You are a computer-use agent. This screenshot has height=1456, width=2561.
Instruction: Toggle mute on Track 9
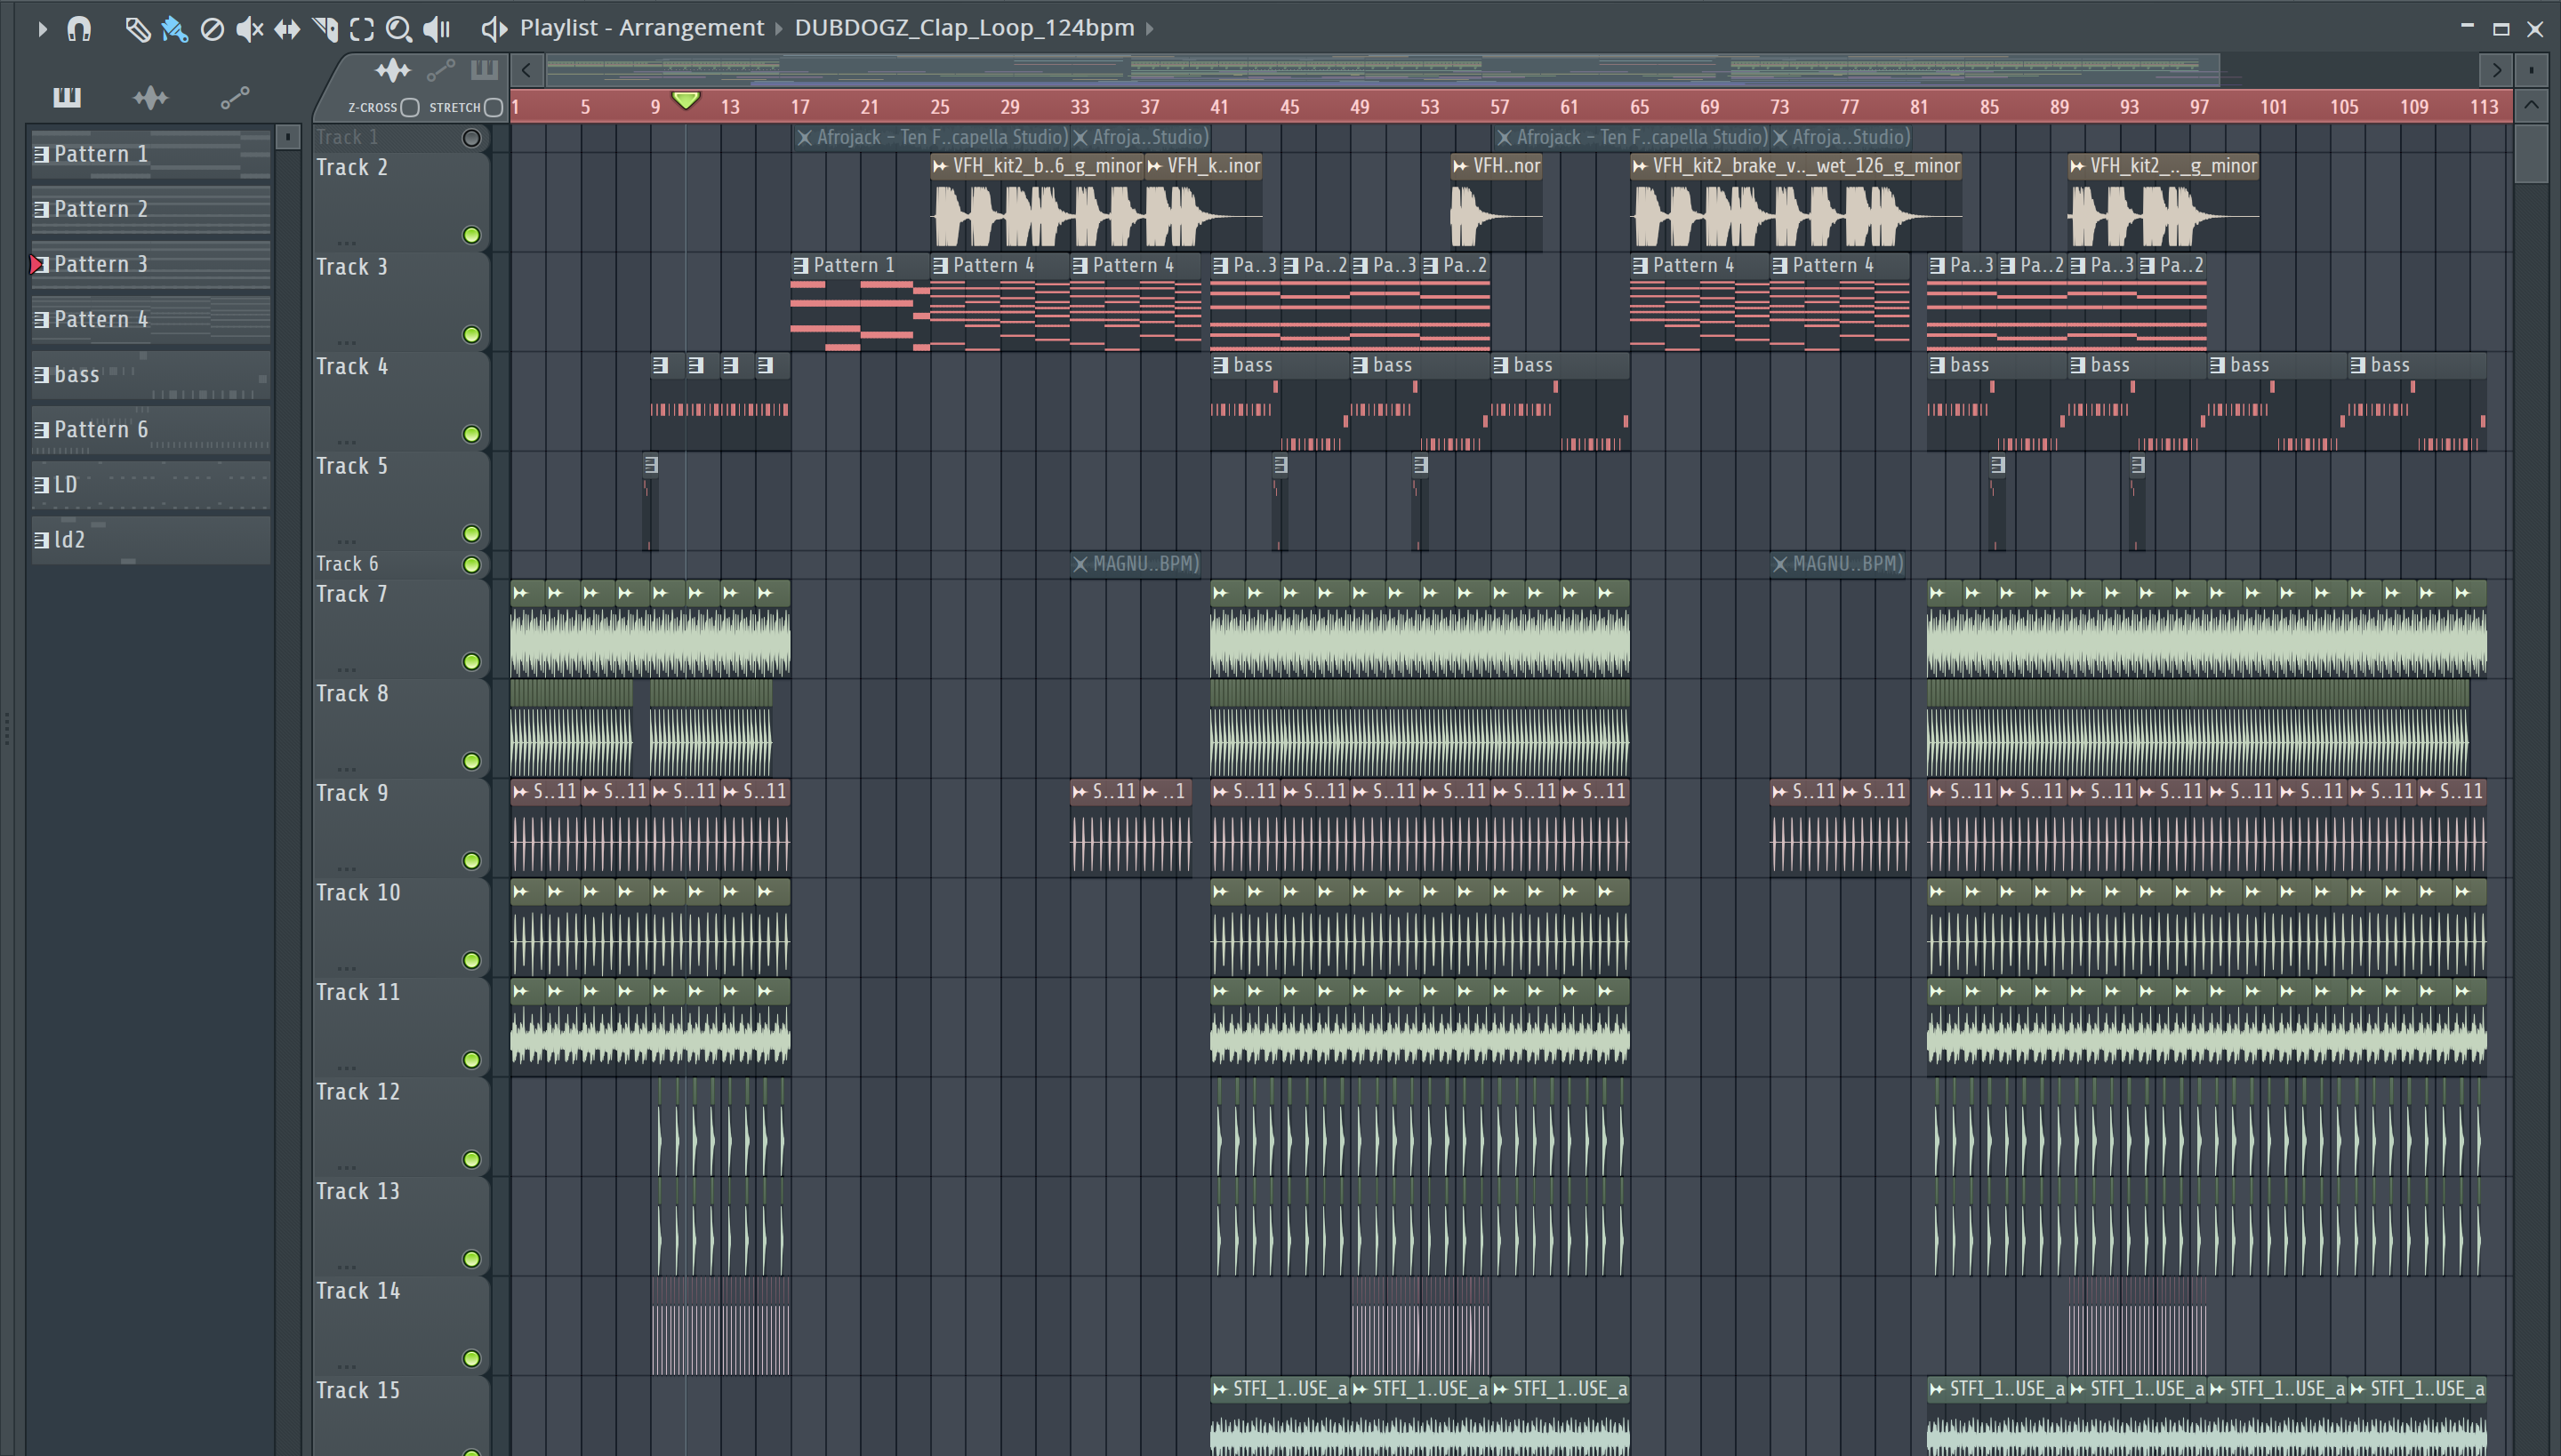pyautogui.click(x=471, y=861)
